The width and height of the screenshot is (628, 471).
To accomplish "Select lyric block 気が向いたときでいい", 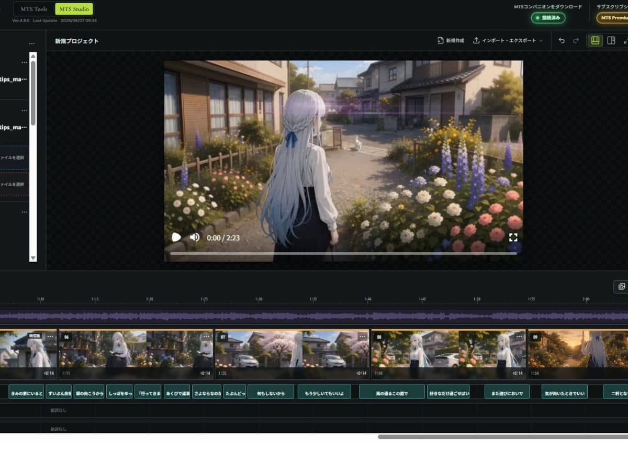I will (565, 392).
